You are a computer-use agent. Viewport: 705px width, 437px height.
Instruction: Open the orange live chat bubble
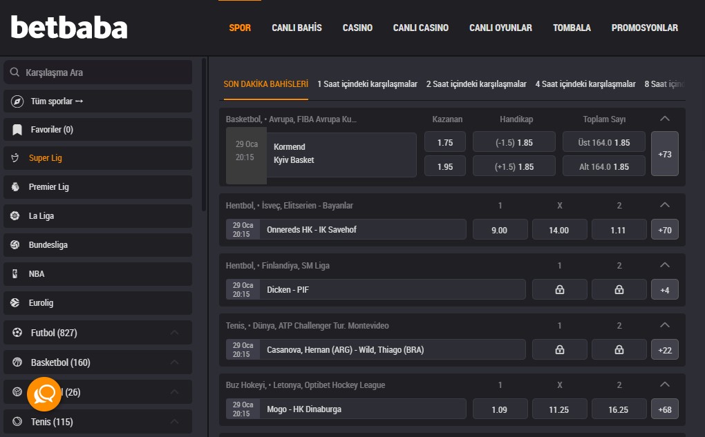(44, 394)
